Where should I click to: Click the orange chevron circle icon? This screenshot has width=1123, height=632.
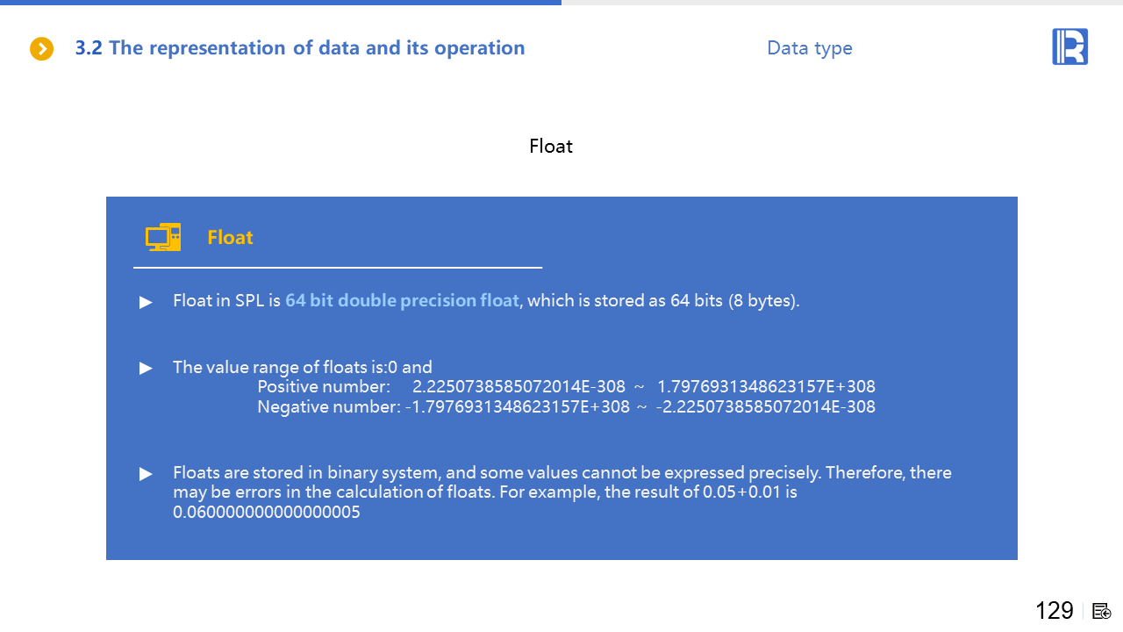pos(42,48)
